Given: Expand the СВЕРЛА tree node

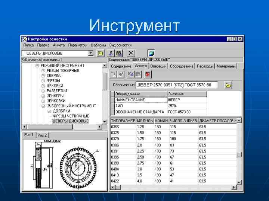Looking at the screenshot, I should point(43,76).
